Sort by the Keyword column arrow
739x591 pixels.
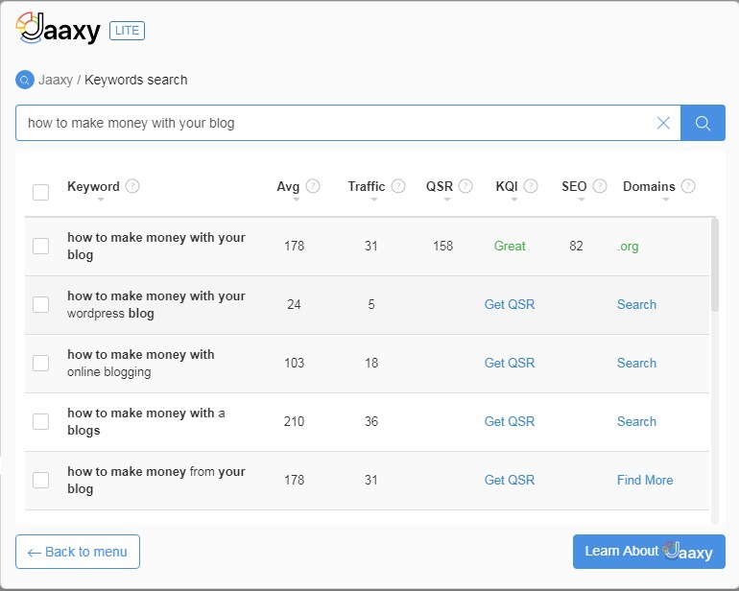(x=101, y=200)
